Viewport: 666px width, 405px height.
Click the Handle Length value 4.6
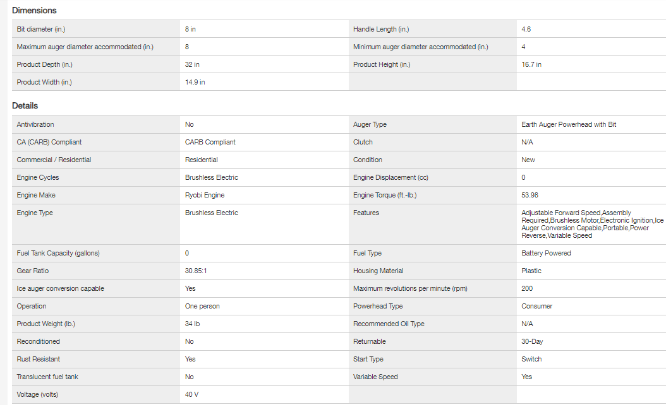click(x=526, y=29)
